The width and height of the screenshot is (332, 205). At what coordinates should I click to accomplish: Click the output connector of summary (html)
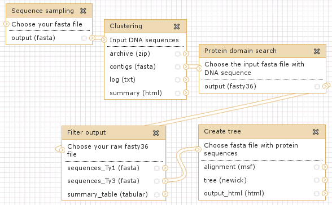[186, 93]
